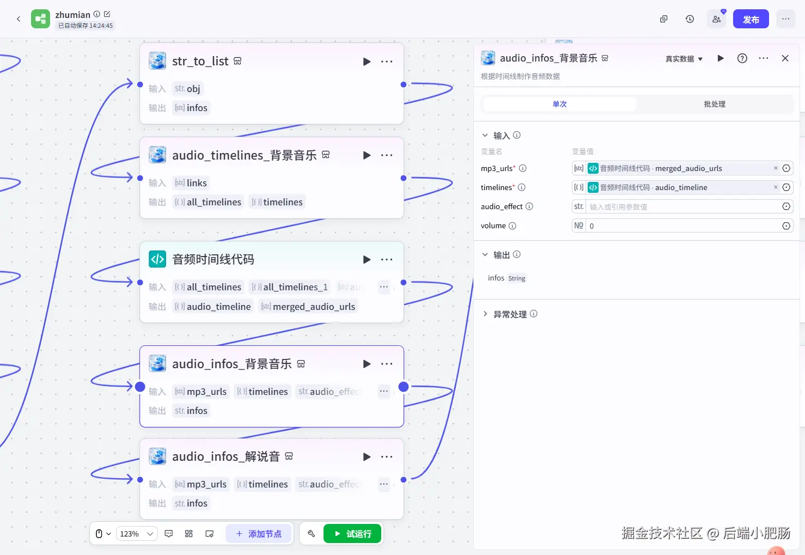Collapse the 输入 input section

tap(485, 135)
